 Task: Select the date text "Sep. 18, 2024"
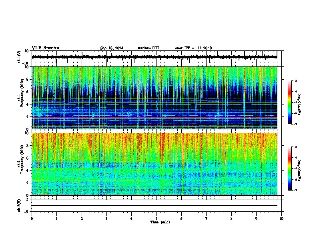112,48
